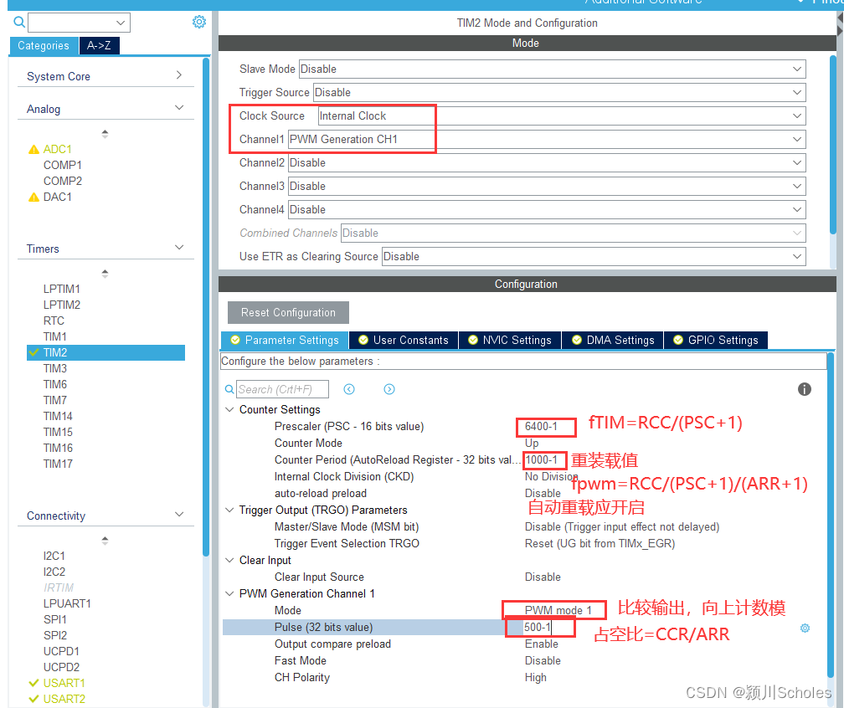Viewport: 844px width, 708px height.
Task: Click the next-match circular arrow icon
Action: tap(389, 389)
